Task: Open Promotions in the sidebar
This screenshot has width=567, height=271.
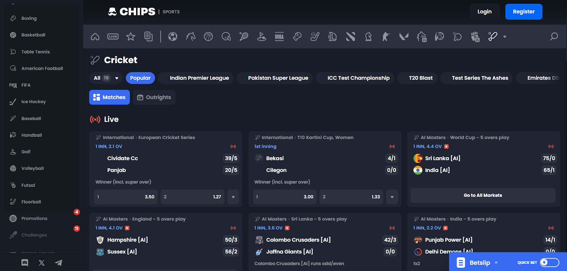Action: pyautogui.click(x=34, y=219)
